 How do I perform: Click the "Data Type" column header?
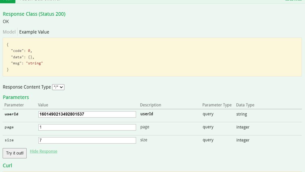tap(245, 105)
